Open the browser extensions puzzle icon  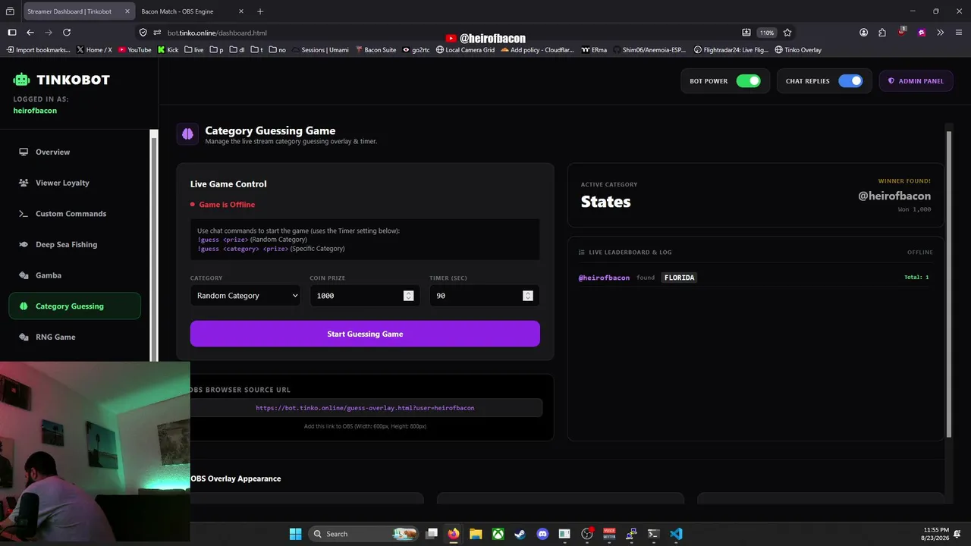click(x=882, y=33)
